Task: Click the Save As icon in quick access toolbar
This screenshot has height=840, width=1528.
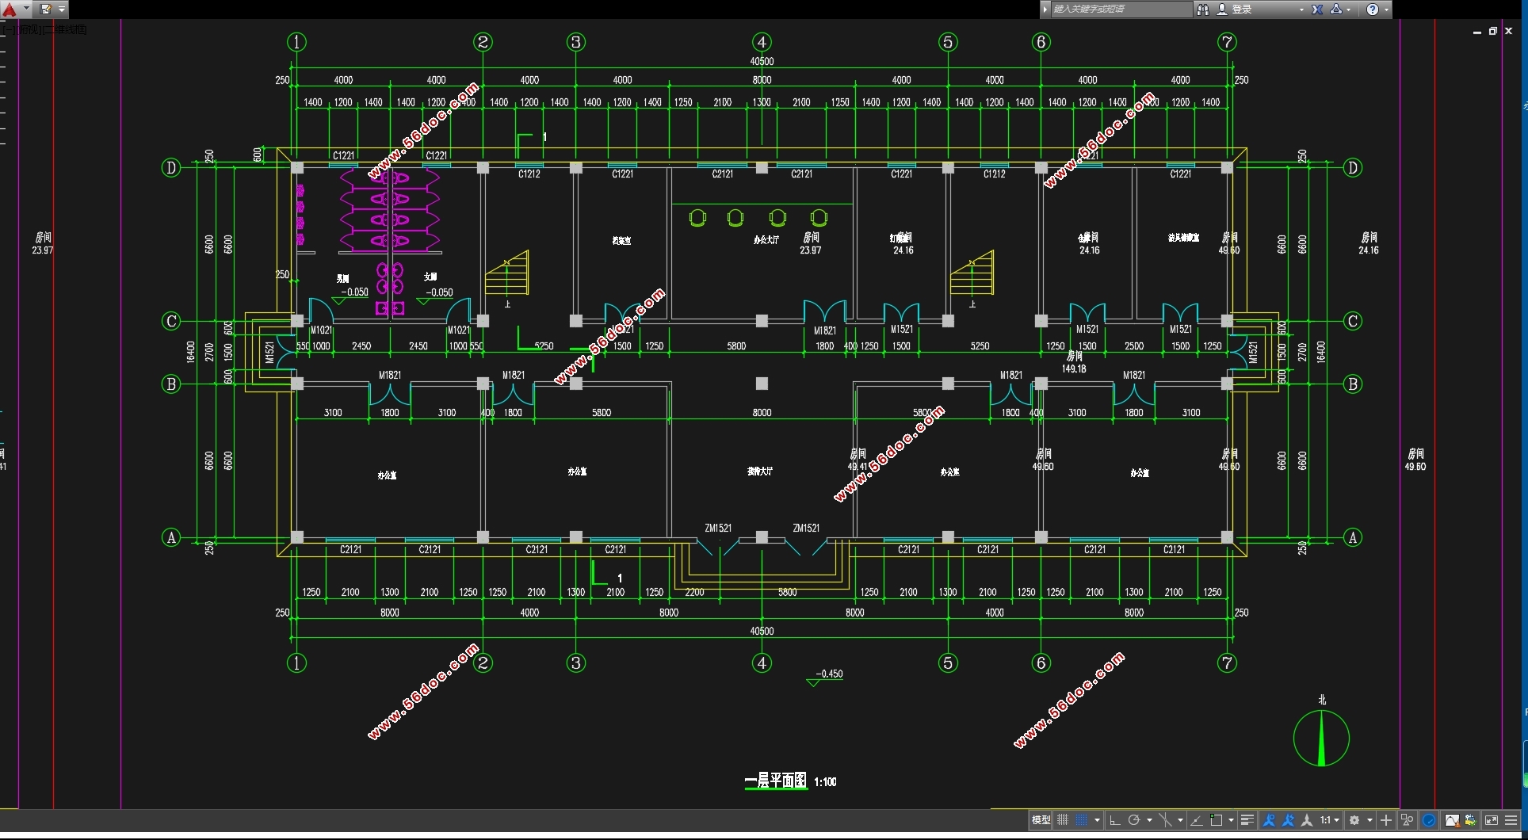Action: [x=45, y=10]
